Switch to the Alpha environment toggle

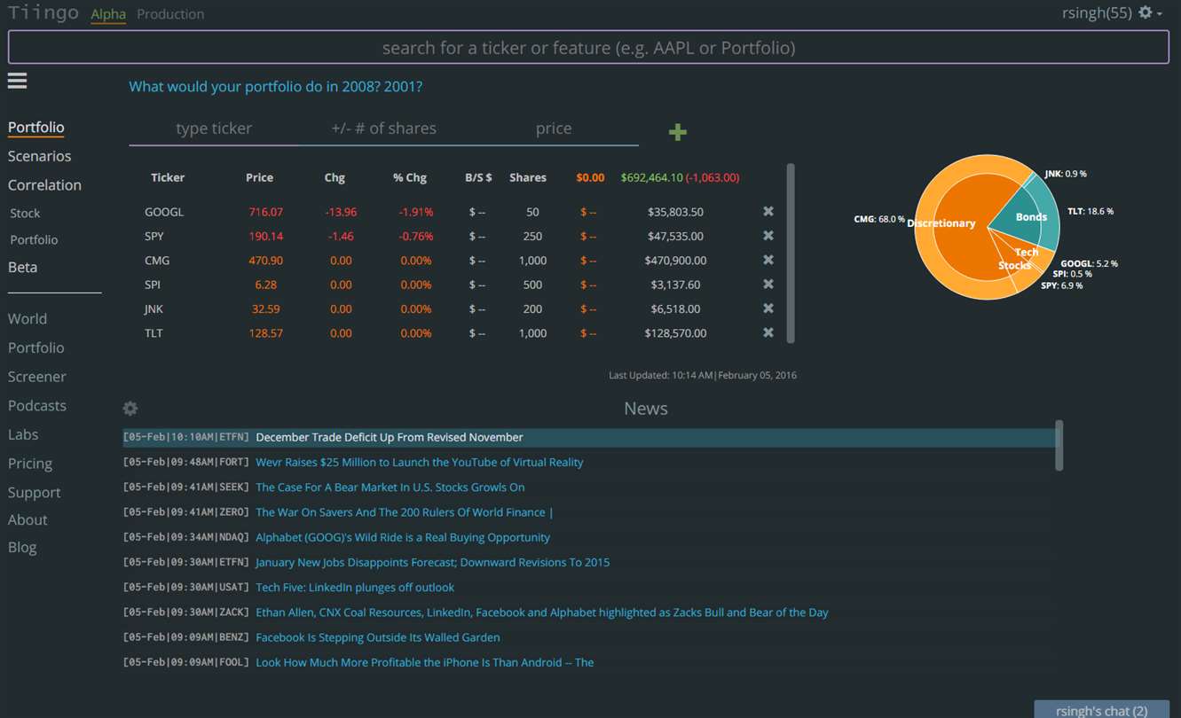pyautogui.click(x=108, y=14)
